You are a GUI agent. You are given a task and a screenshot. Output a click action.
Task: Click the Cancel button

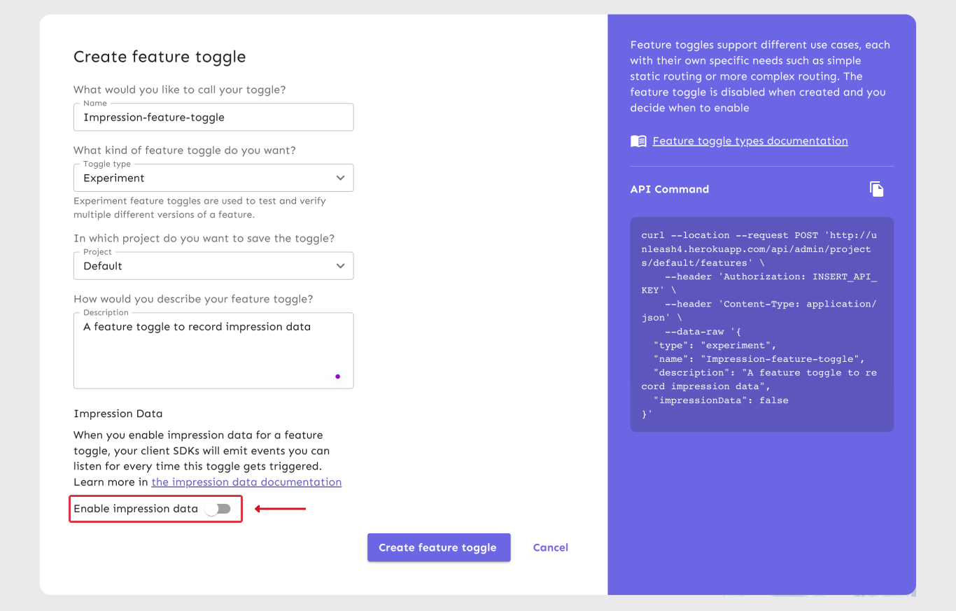(x=550, y=547)
